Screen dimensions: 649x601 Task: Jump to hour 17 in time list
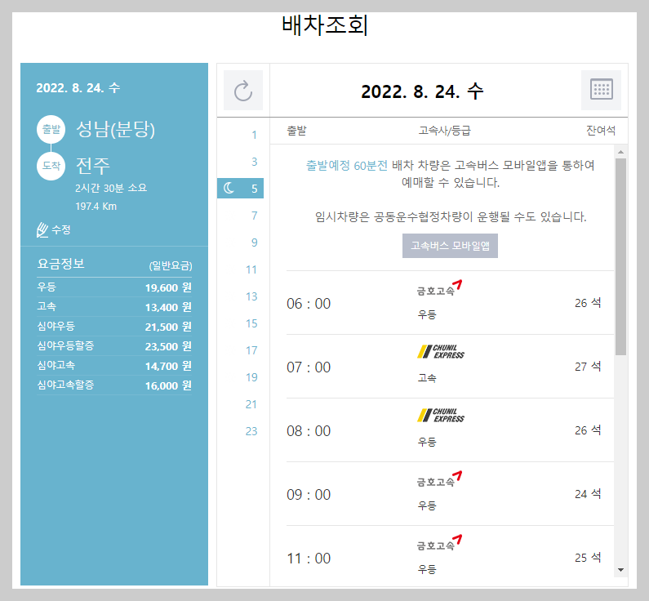tap(251, 350)
